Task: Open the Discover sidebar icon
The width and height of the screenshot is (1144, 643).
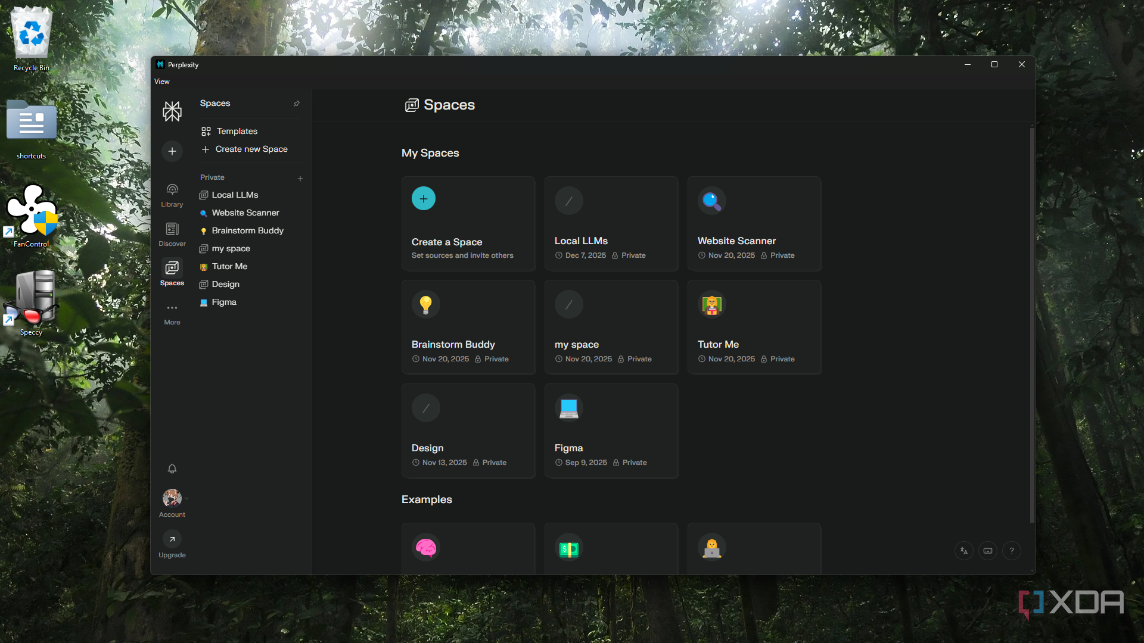Action: 172,229
